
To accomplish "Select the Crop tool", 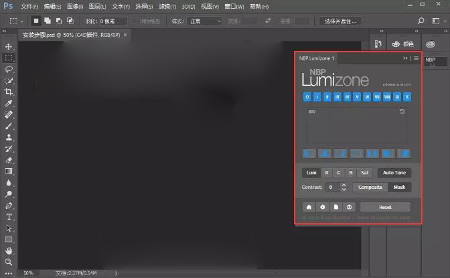I will tap(9, 92).
